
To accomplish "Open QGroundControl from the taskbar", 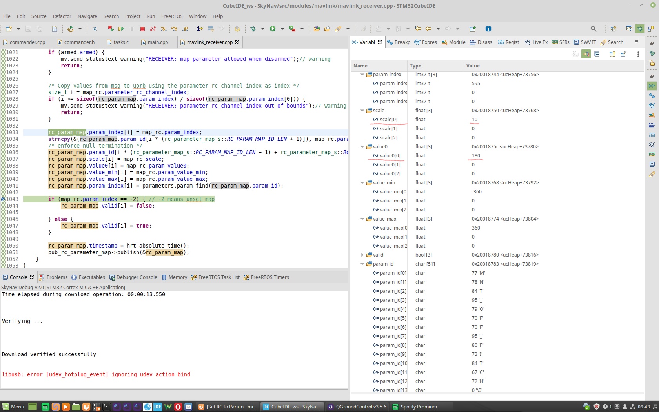I will coord(356,407).
